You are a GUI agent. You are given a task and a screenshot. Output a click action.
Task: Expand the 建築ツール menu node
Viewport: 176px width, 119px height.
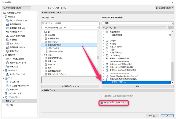(43, 61)
